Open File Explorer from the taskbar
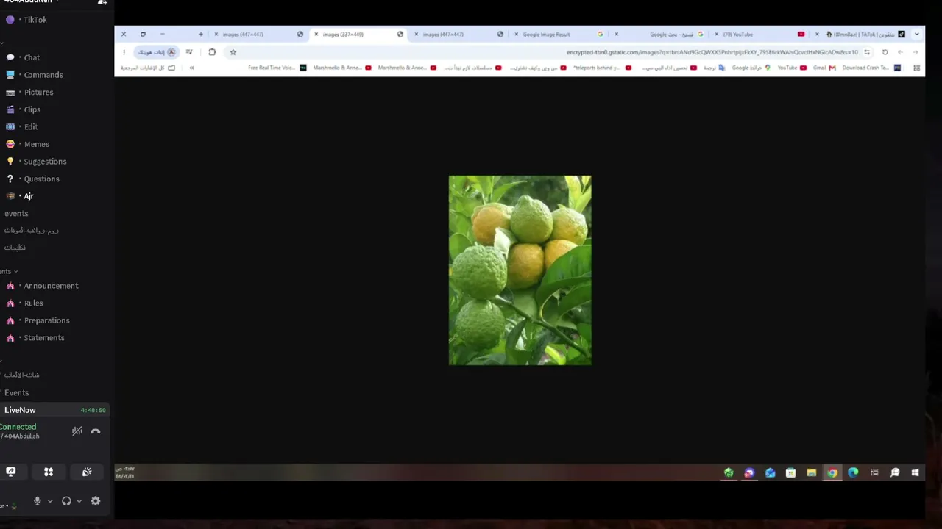This screenshot has height=529, width=942. pos(811,472)
